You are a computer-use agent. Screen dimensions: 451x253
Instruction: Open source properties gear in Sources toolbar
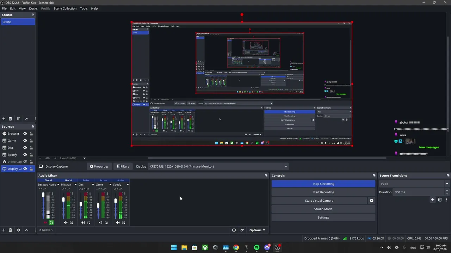18,230
